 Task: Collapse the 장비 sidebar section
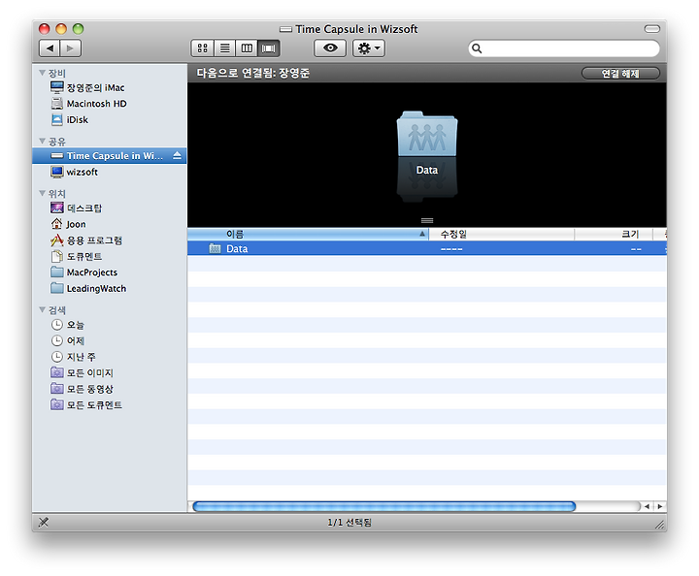[x=43, y=73]
